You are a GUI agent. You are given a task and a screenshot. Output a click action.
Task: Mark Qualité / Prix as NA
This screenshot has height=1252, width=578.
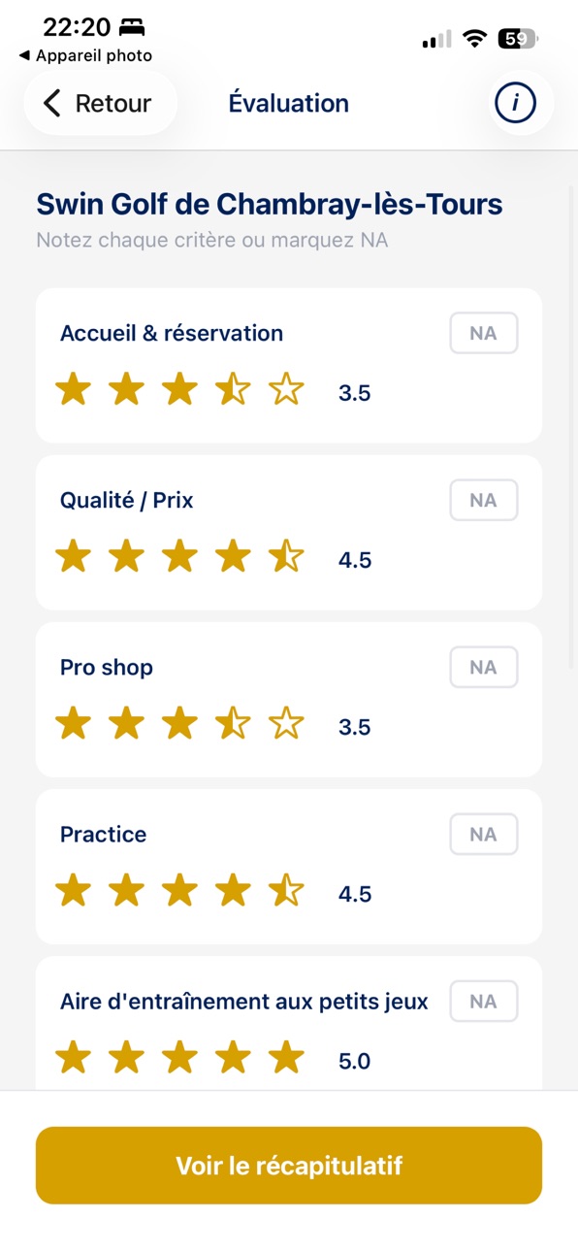click(x=483, y=500)
